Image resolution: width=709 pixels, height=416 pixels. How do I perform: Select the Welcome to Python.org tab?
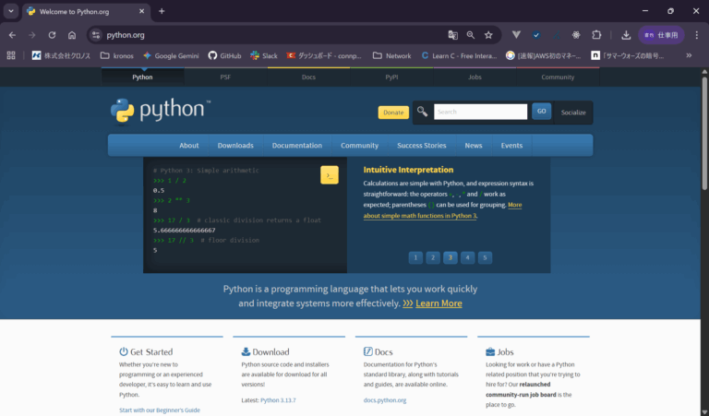pyautogui.click(x=86, y=11)
